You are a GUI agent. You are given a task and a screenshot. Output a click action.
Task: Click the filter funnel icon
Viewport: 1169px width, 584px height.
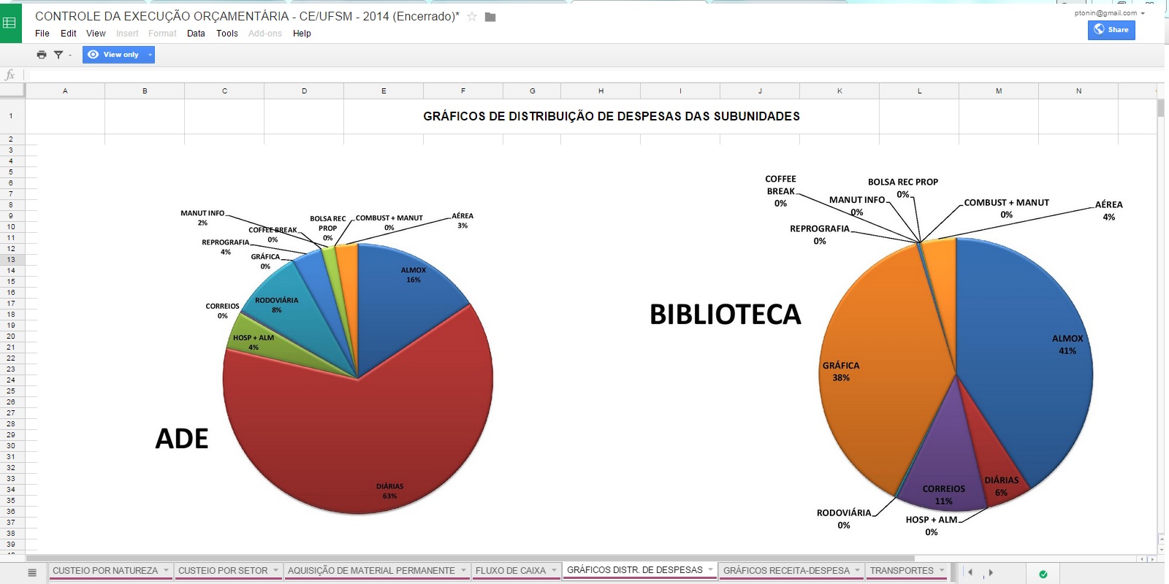click(x=58, y=55)
